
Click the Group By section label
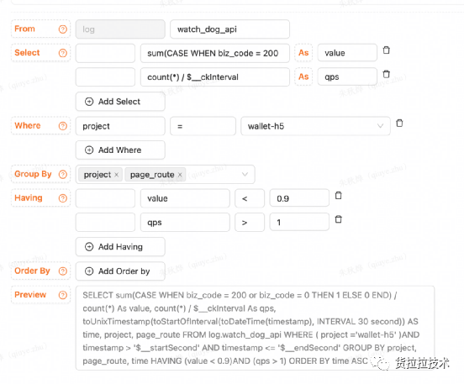(33, 174)
